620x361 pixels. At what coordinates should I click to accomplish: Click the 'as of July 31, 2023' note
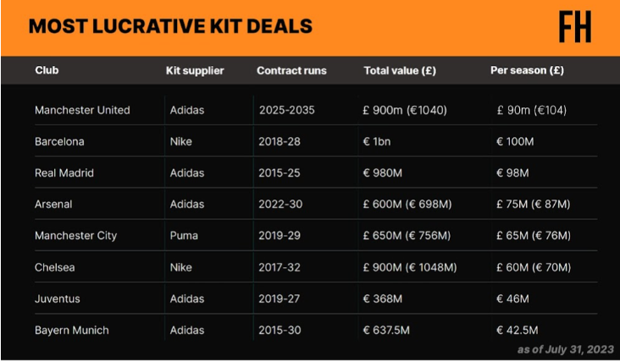(565, 349)
